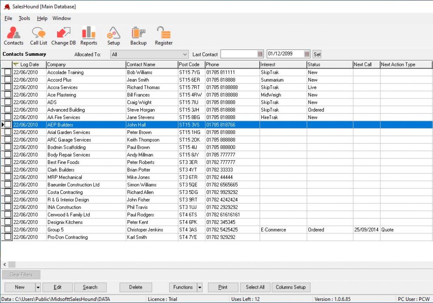Viewport: 433px width, 303px height.
Task: Select the Accra Services row checkbox
Action: (8, 87)
